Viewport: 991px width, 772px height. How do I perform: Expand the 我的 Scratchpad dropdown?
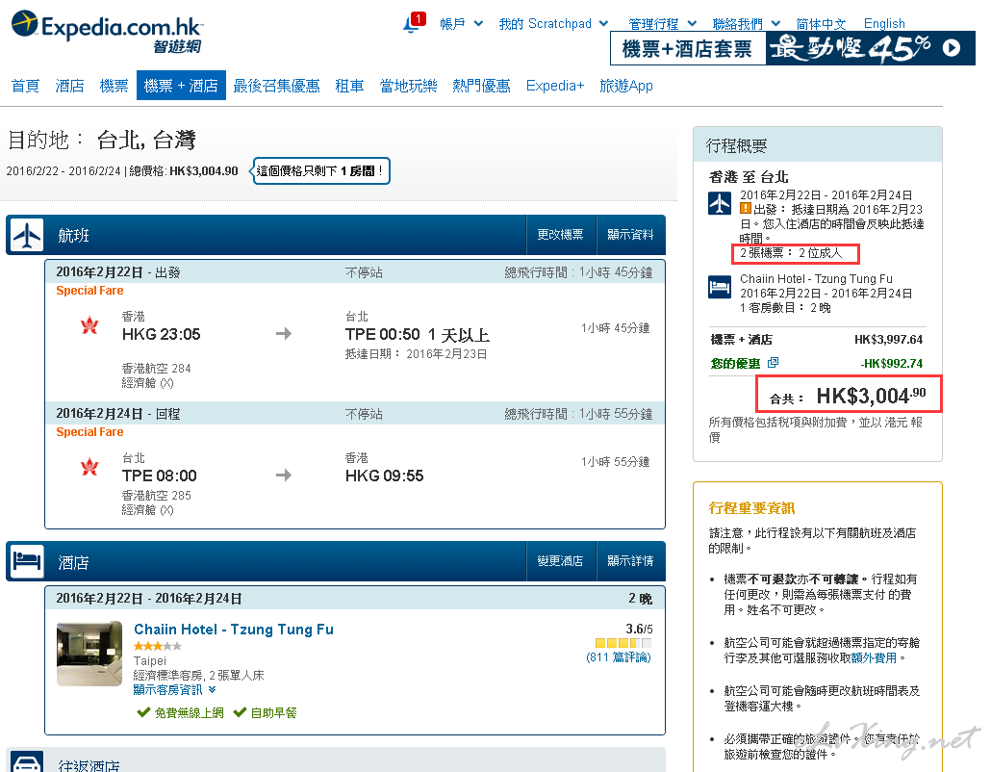click(x=553, y=23)
